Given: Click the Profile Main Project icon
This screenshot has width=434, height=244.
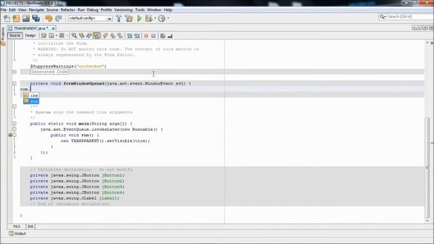Looking at the screenshot, I should (162, 18).
